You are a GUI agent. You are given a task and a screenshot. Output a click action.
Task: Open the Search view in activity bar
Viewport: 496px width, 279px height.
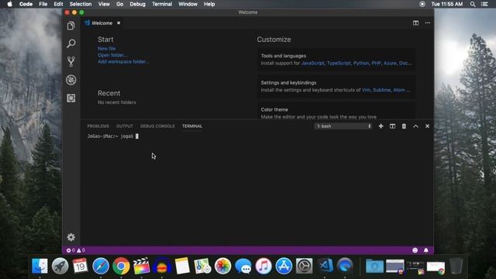tap(71, 43)
